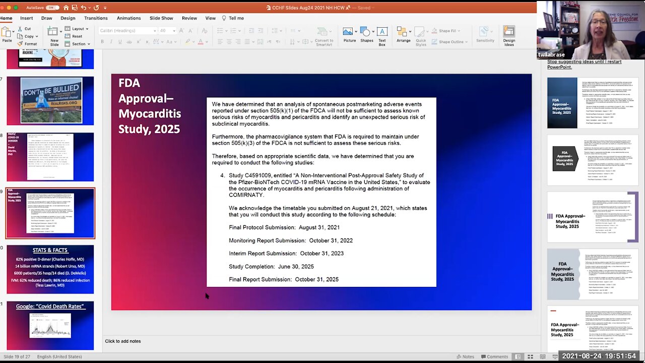Viewport: 645px width, 363px height.
Task: Align text right
Action: pos(237,42)
